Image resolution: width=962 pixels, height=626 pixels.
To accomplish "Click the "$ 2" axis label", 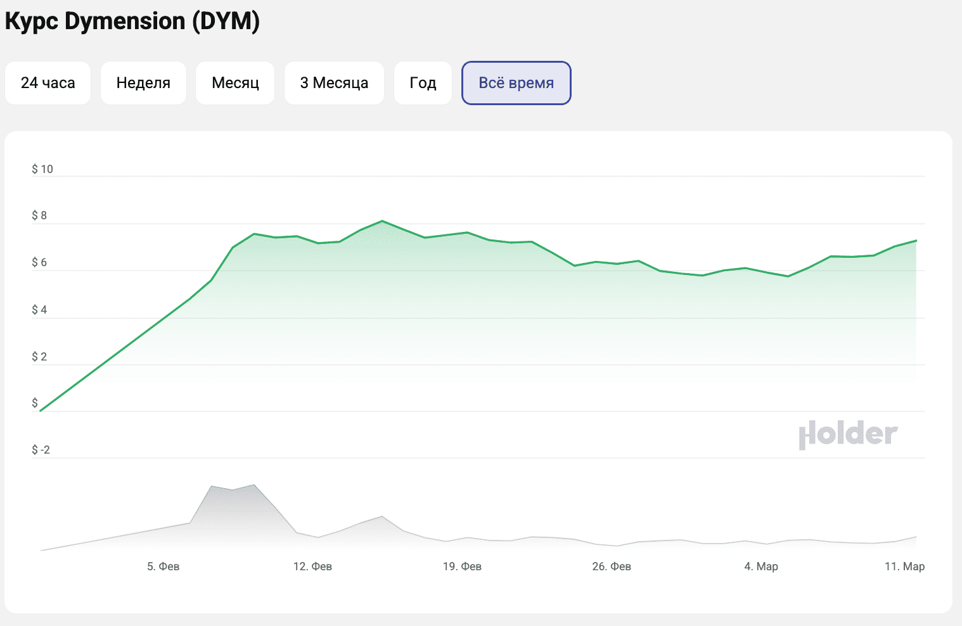I will pyautogui.click(x=39, y=357).
